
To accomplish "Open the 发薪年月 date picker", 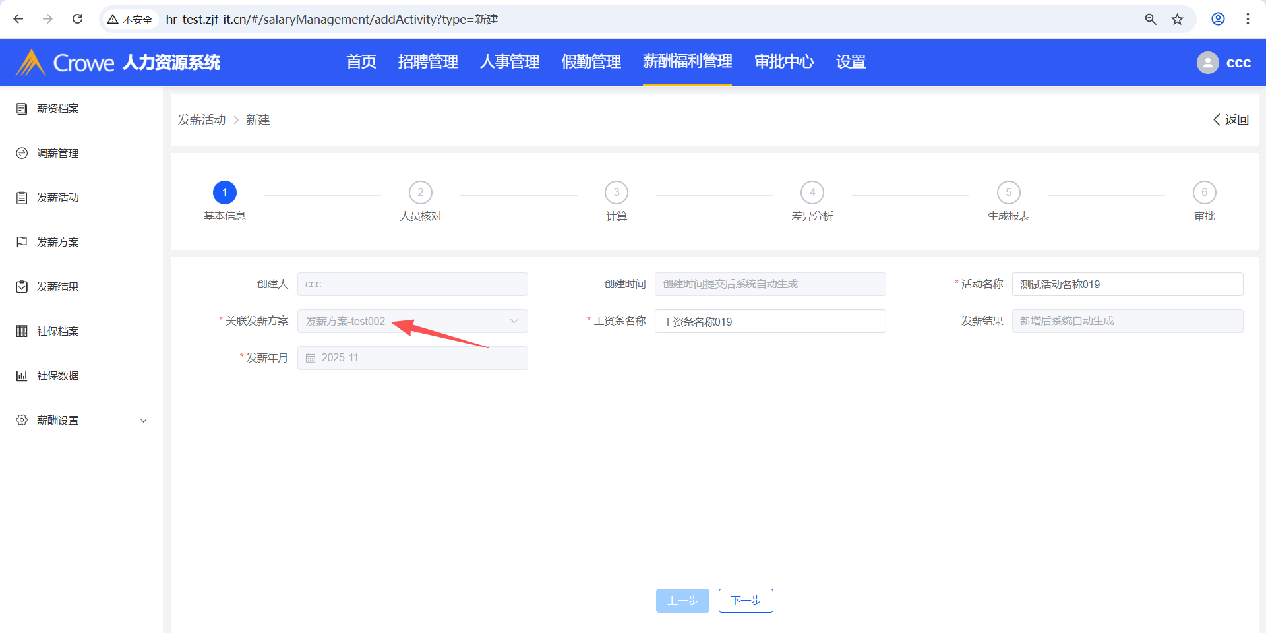I will [412, 358].
